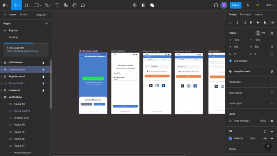The width and height of the screenshot is (277, 156).
Task: Open the Pass through blend mode dropdown
Action: [242, 121]
